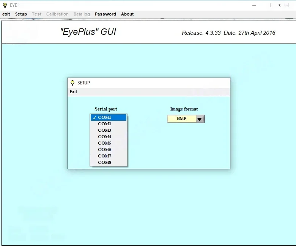Expand the Image format dropdown arrow

pyautogui.click(x=200, y=119)
